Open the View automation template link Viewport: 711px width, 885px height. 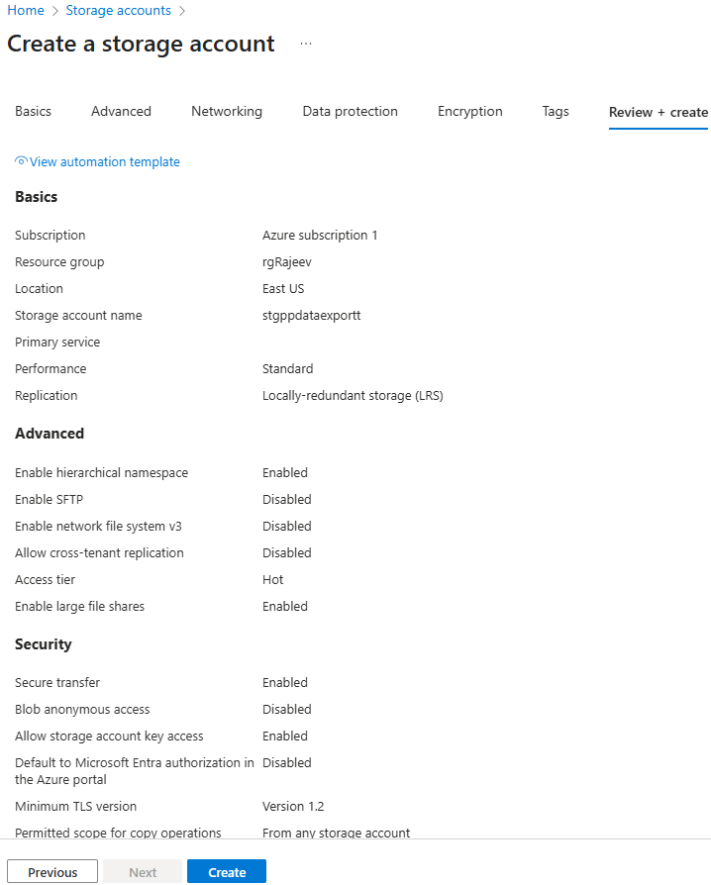pos(105,161)
